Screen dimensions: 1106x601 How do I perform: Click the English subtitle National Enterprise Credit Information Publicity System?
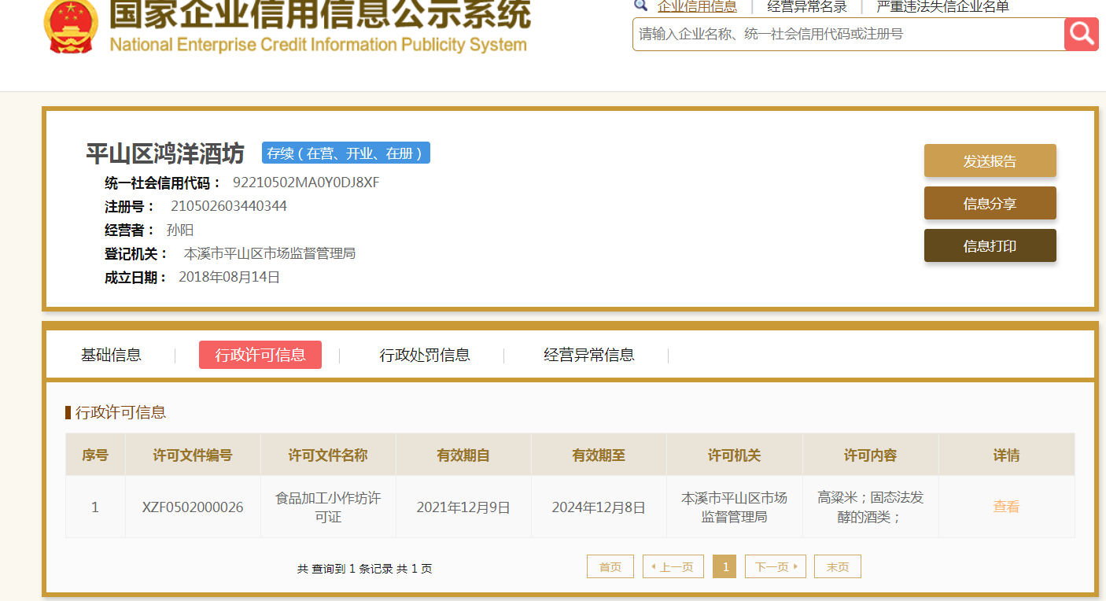[x=318, y=44]
